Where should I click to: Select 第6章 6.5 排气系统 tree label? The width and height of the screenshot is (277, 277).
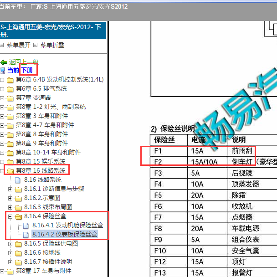(x=41, y=88)
